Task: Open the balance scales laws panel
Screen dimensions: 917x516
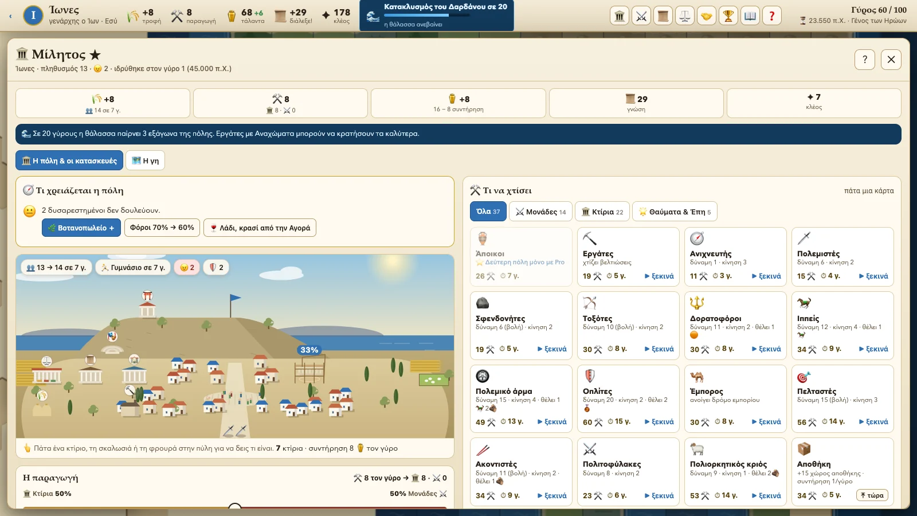Action: pyautogui.click(x=685, y=16)
